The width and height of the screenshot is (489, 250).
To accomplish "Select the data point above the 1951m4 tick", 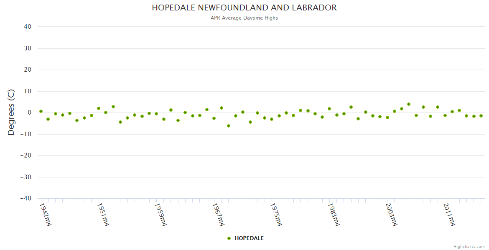I will (99, 108).
